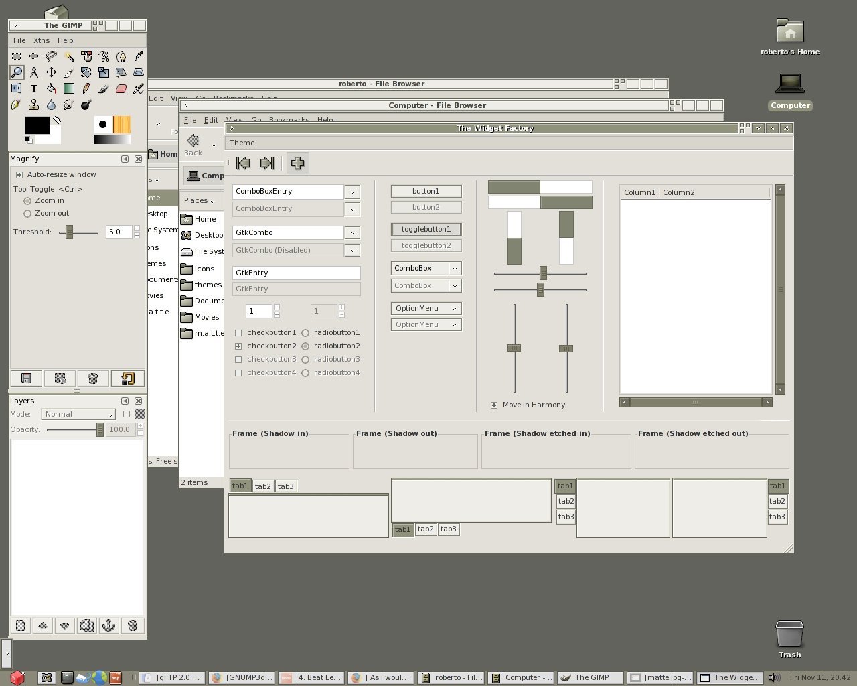This screenshot has width=857, height=686.
Task: Select radiobutton2 in Widget Factory
Action: tap(305, 346)
